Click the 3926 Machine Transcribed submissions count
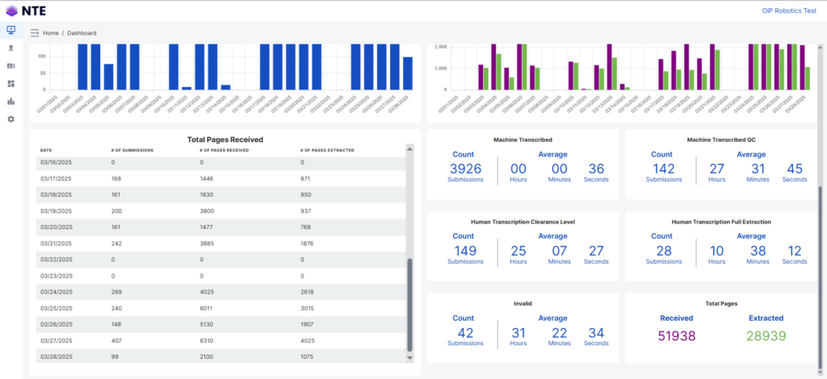 click(465, 169)
